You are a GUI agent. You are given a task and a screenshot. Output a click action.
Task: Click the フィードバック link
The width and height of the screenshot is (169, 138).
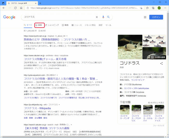(x=158, y=125)
